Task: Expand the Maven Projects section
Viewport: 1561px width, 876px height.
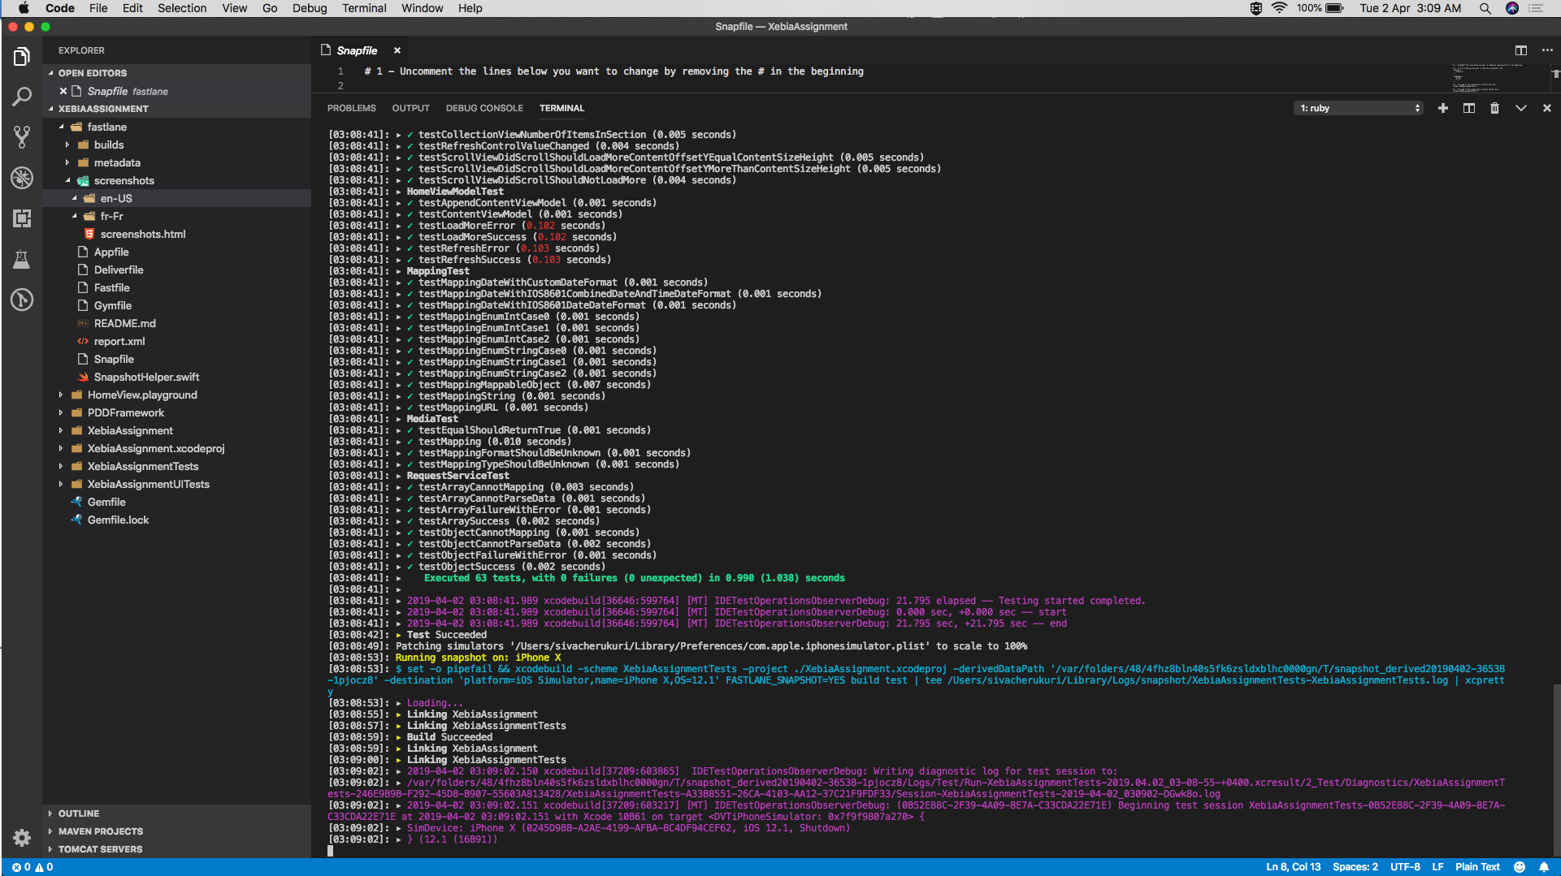Action: (176, 831)
